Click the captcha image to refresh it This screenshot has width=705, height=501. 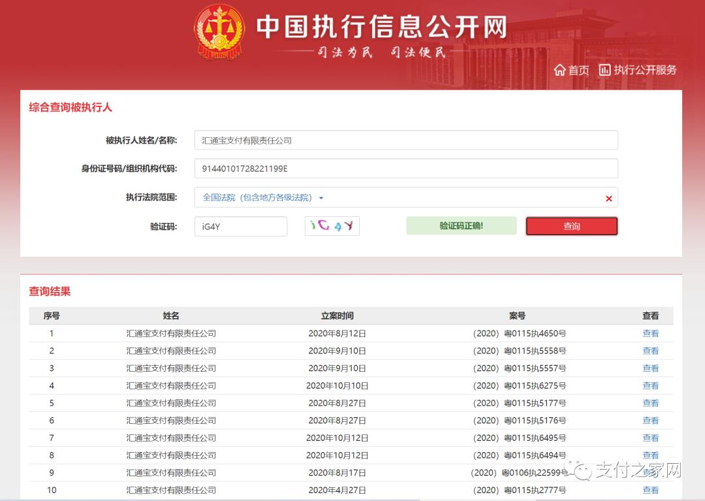point(332,225)
